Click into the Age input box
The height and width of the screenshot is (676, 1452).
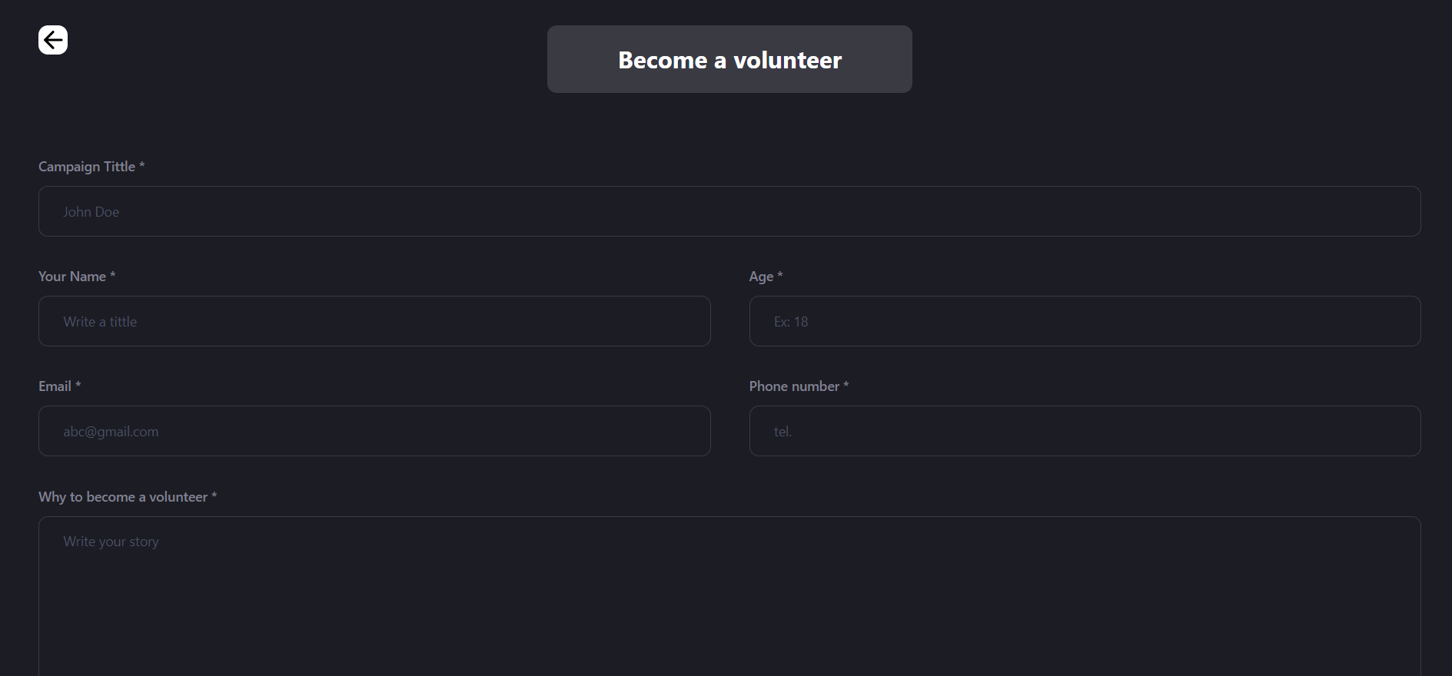(1085, 321)
